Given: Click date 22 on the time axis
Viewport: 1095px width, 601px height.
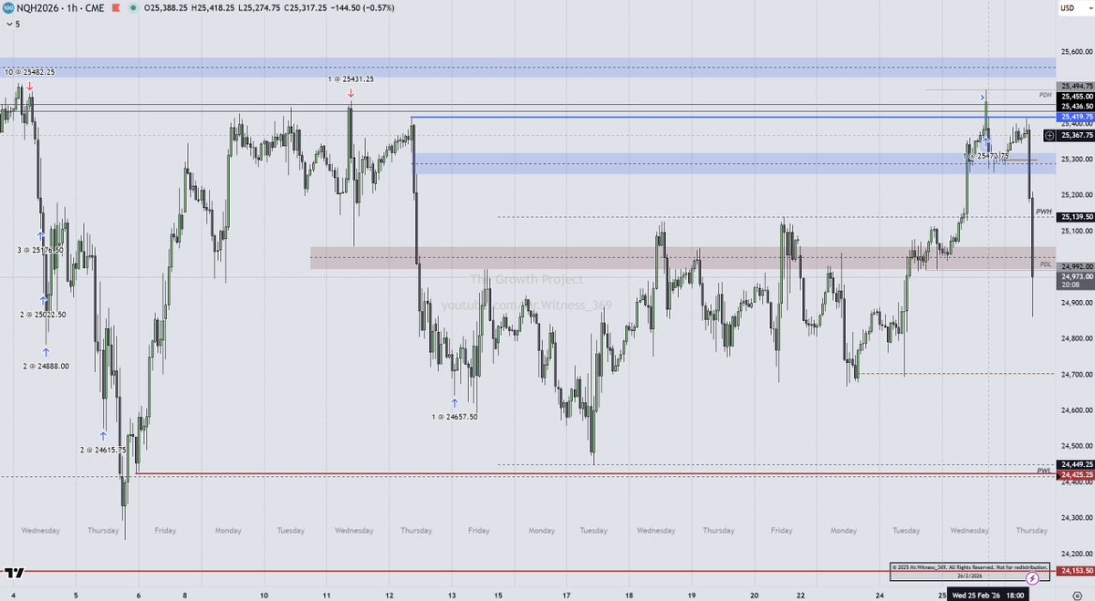Looking at the screenshot, I should click(x=800, y=595).
